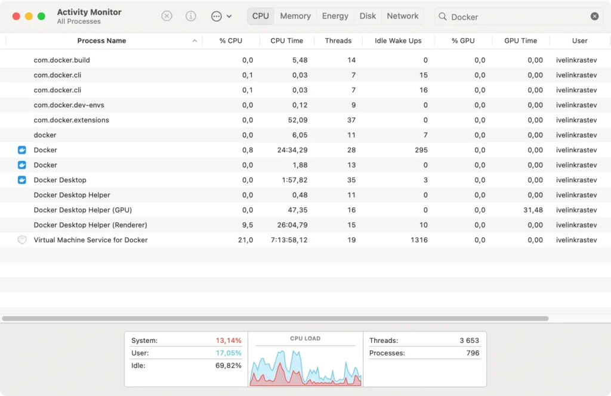The height and width of the screenshot is (396, 611).
Task: Select com.docker.cli row with 16 wake ups
Action: (305, 90)
